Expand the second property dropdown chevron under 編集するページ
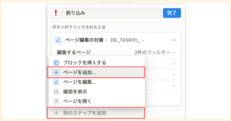The width and height of the screenshot is (231, 121). (174, 75)
